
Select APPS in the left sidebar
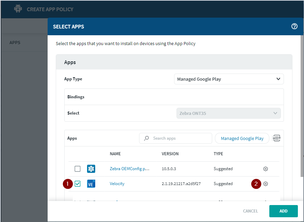(15, 42)
